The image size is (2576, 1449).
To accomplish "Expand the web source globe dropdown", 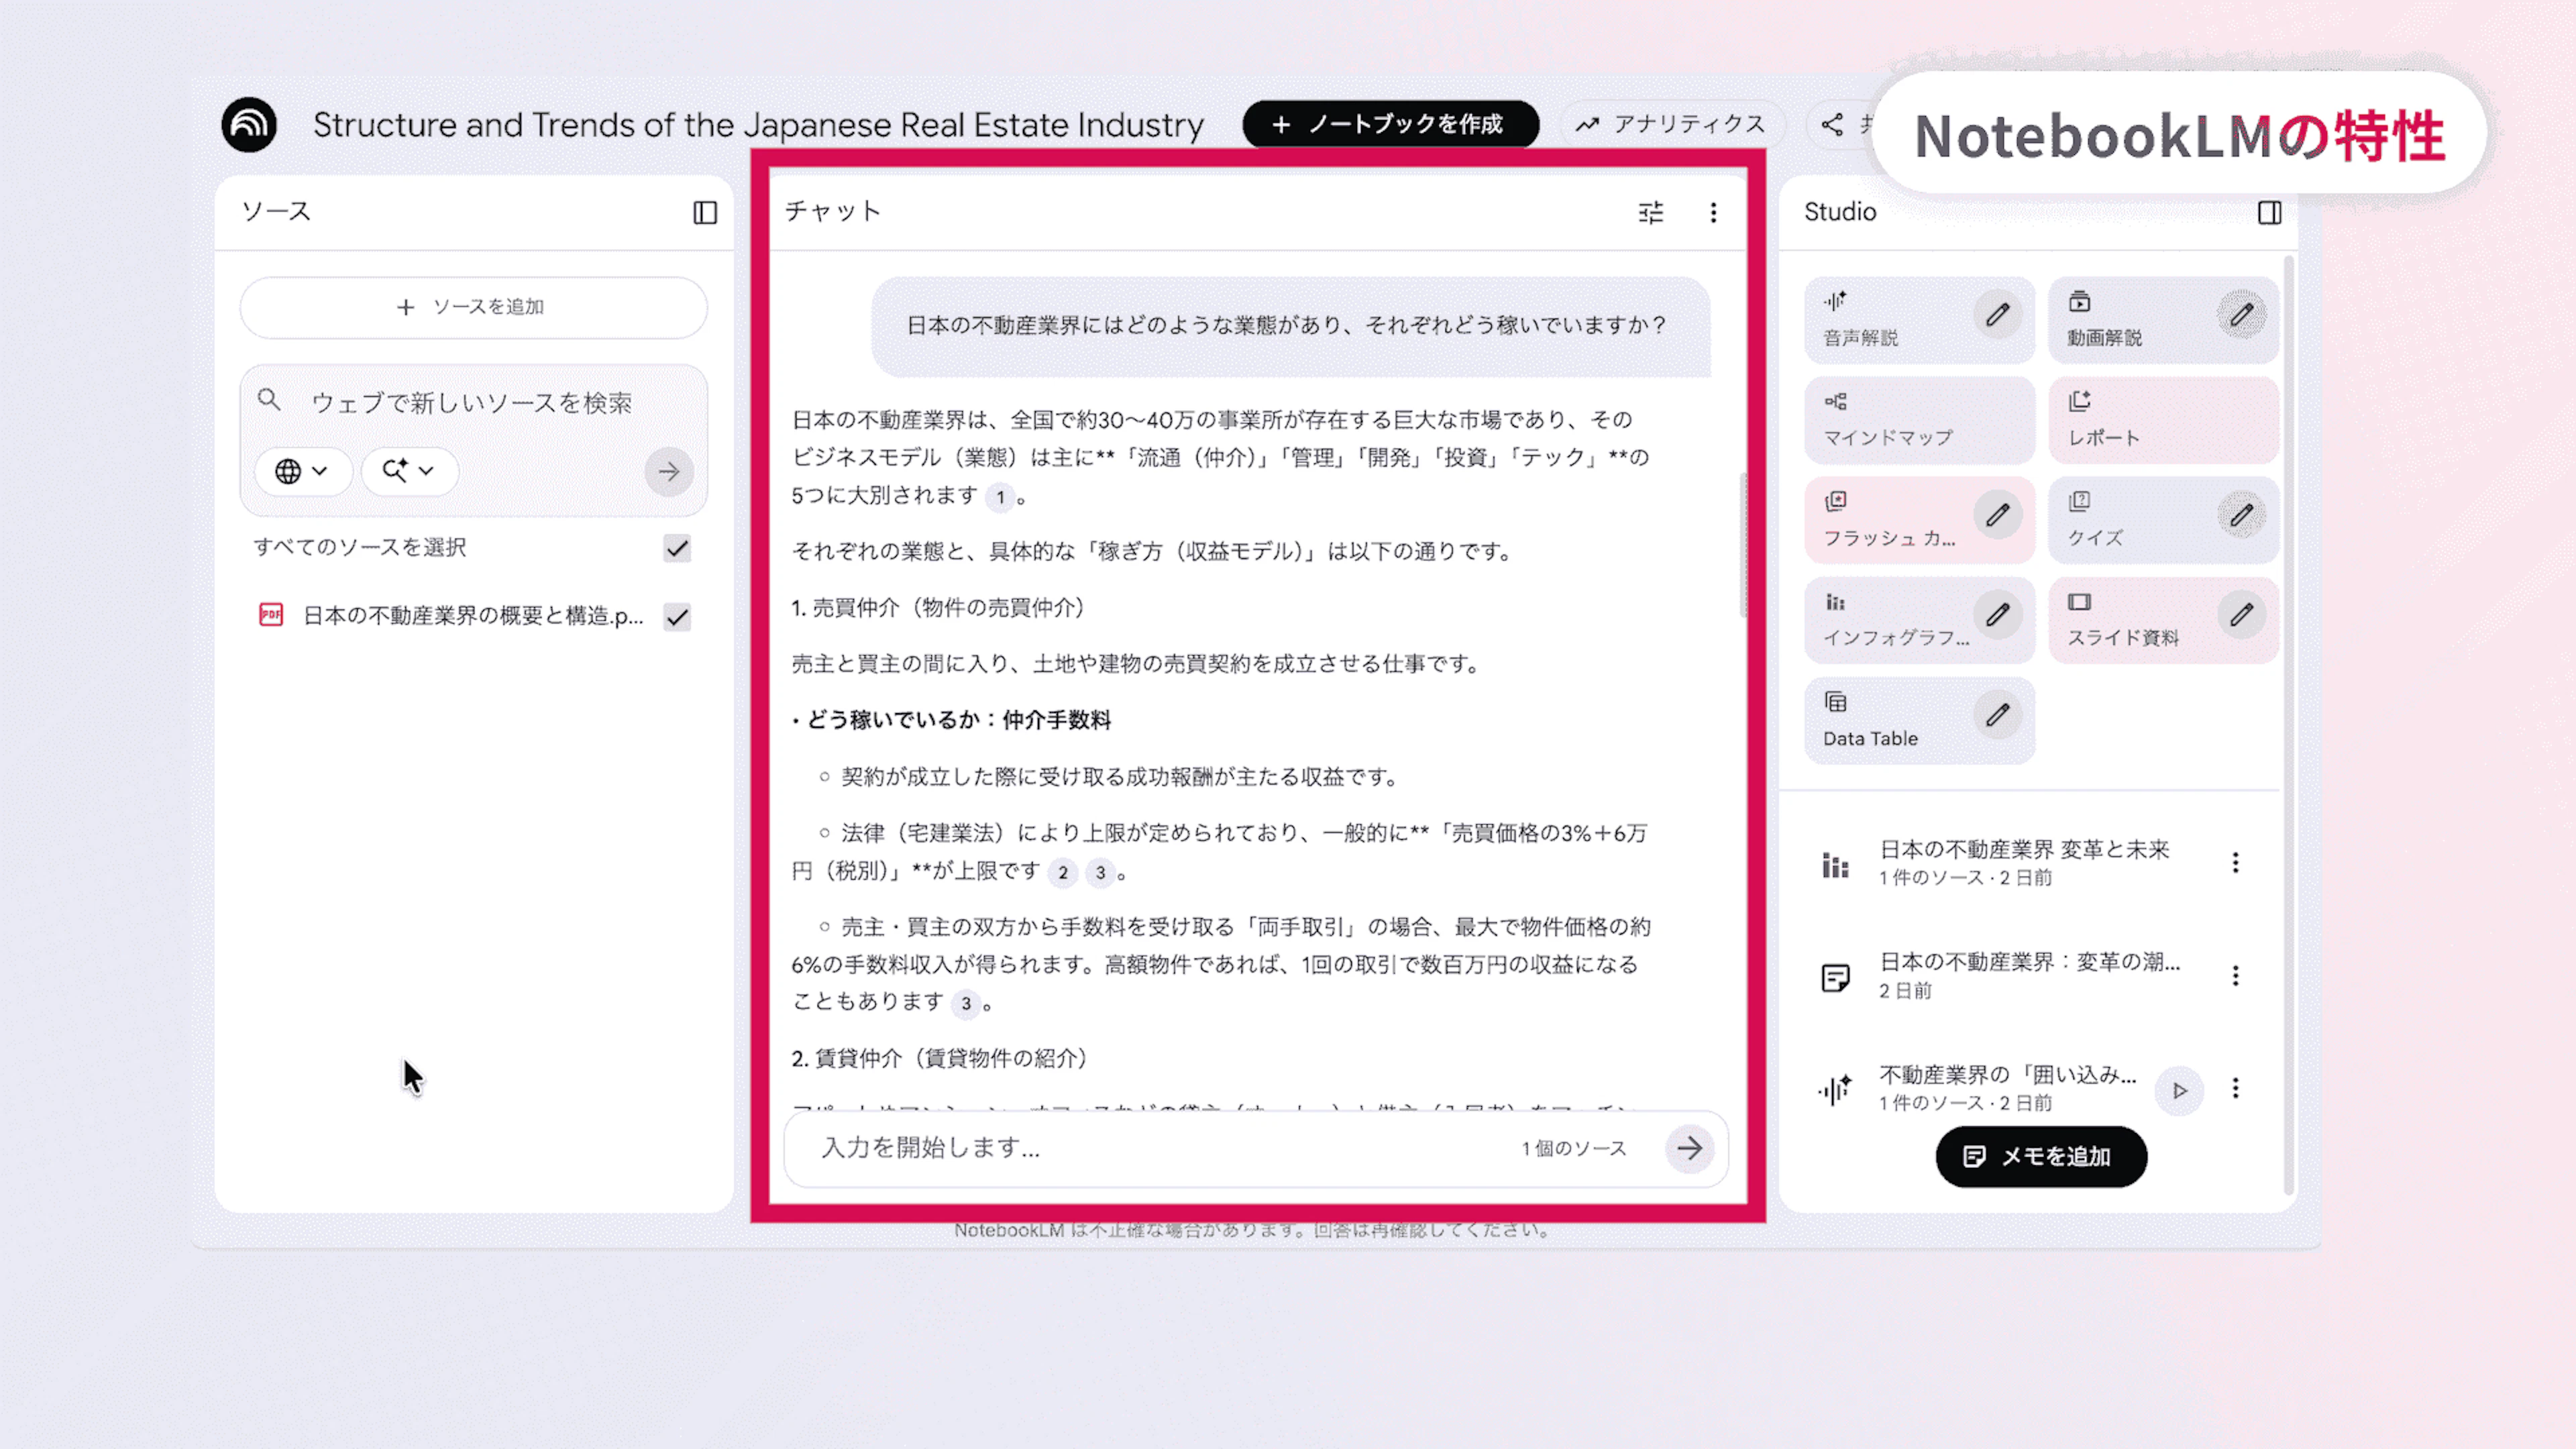I will point(302,471).
